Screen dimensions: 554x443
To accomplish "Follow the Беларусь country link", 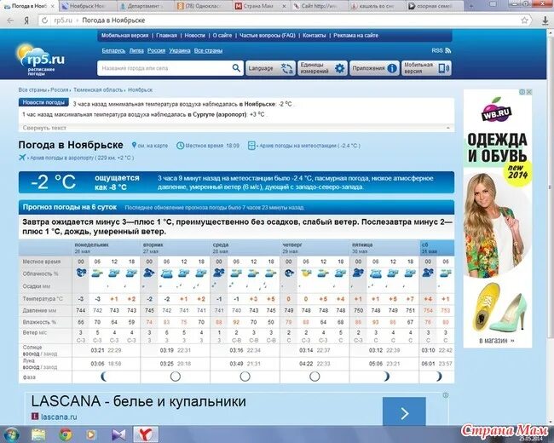I will tap(113, 50).
